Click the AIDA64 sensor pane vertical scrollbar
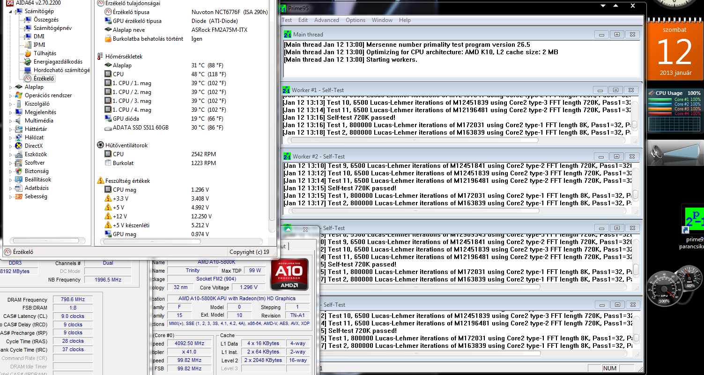 pos(273,117)
